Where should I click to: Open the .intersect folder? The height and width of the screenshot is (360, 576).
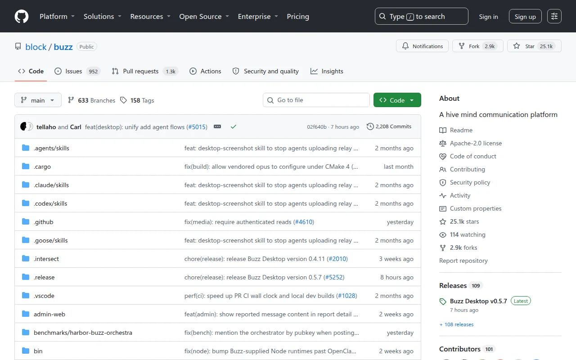coord(46,259)
